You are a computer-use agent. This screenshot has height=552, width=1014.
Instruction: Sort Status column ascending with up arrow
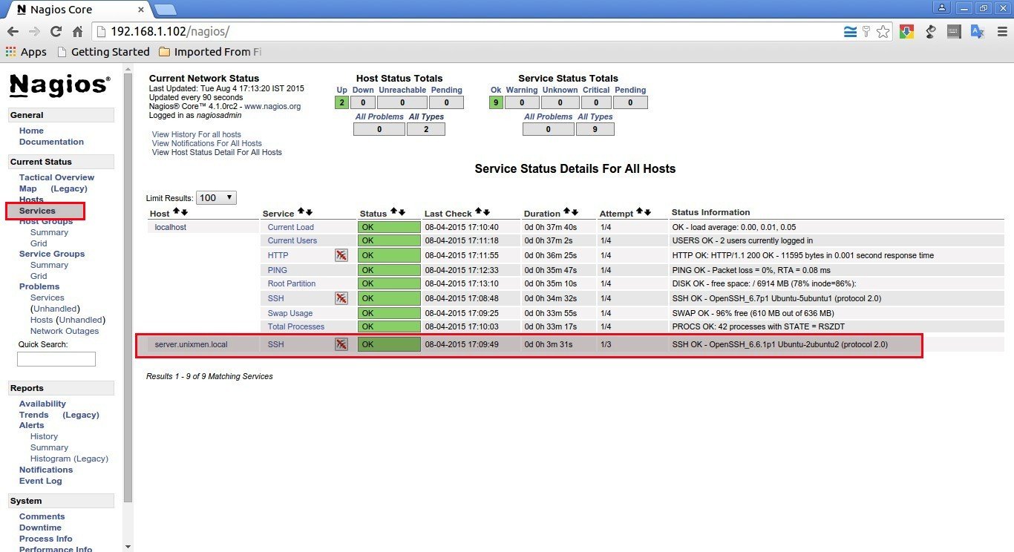click(393, 212)
